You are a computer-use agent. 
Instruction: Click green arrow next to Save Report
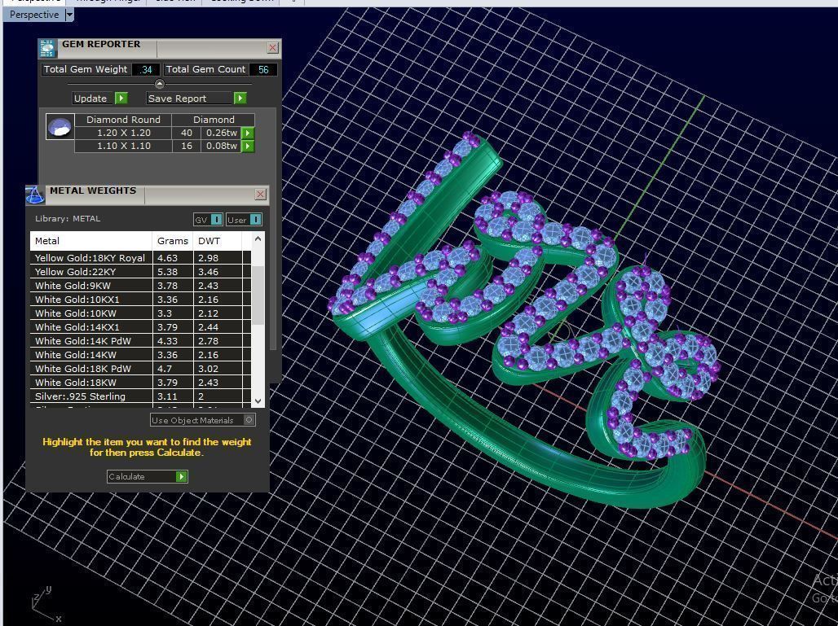240,98
